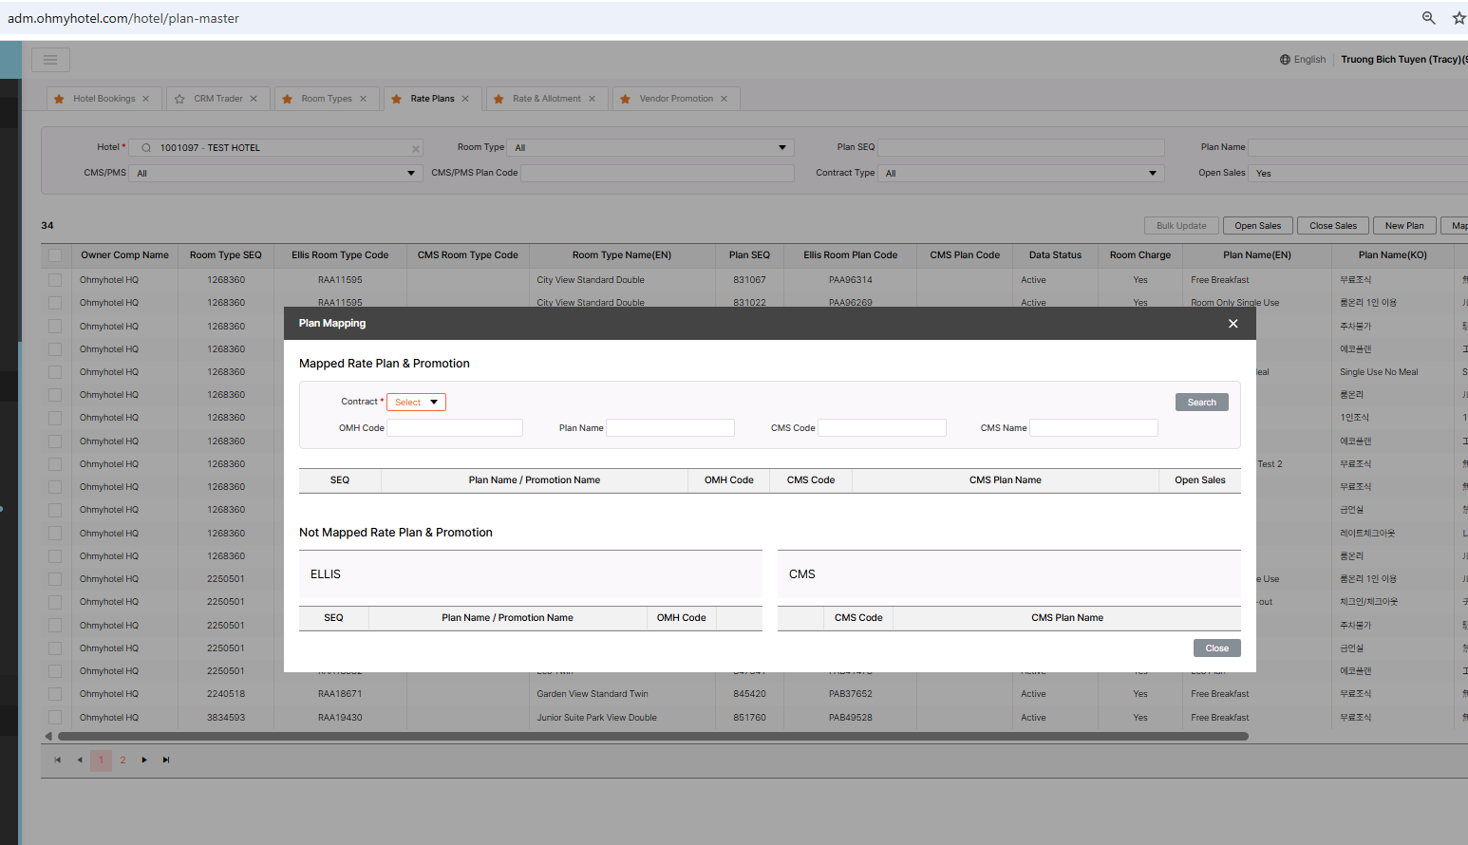Check the row checkbox for Room Type SEQ 3834593
This screenshot has width=1468, height=845.
click(x=55, y=718)
